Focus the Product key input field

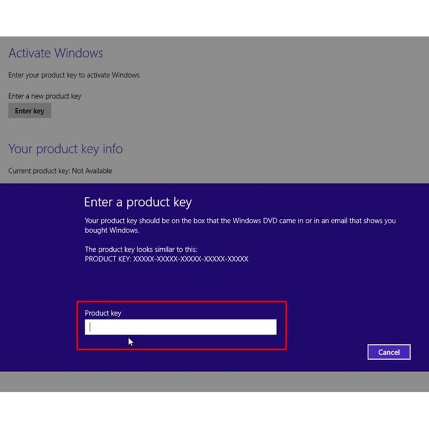click(181, 327)
